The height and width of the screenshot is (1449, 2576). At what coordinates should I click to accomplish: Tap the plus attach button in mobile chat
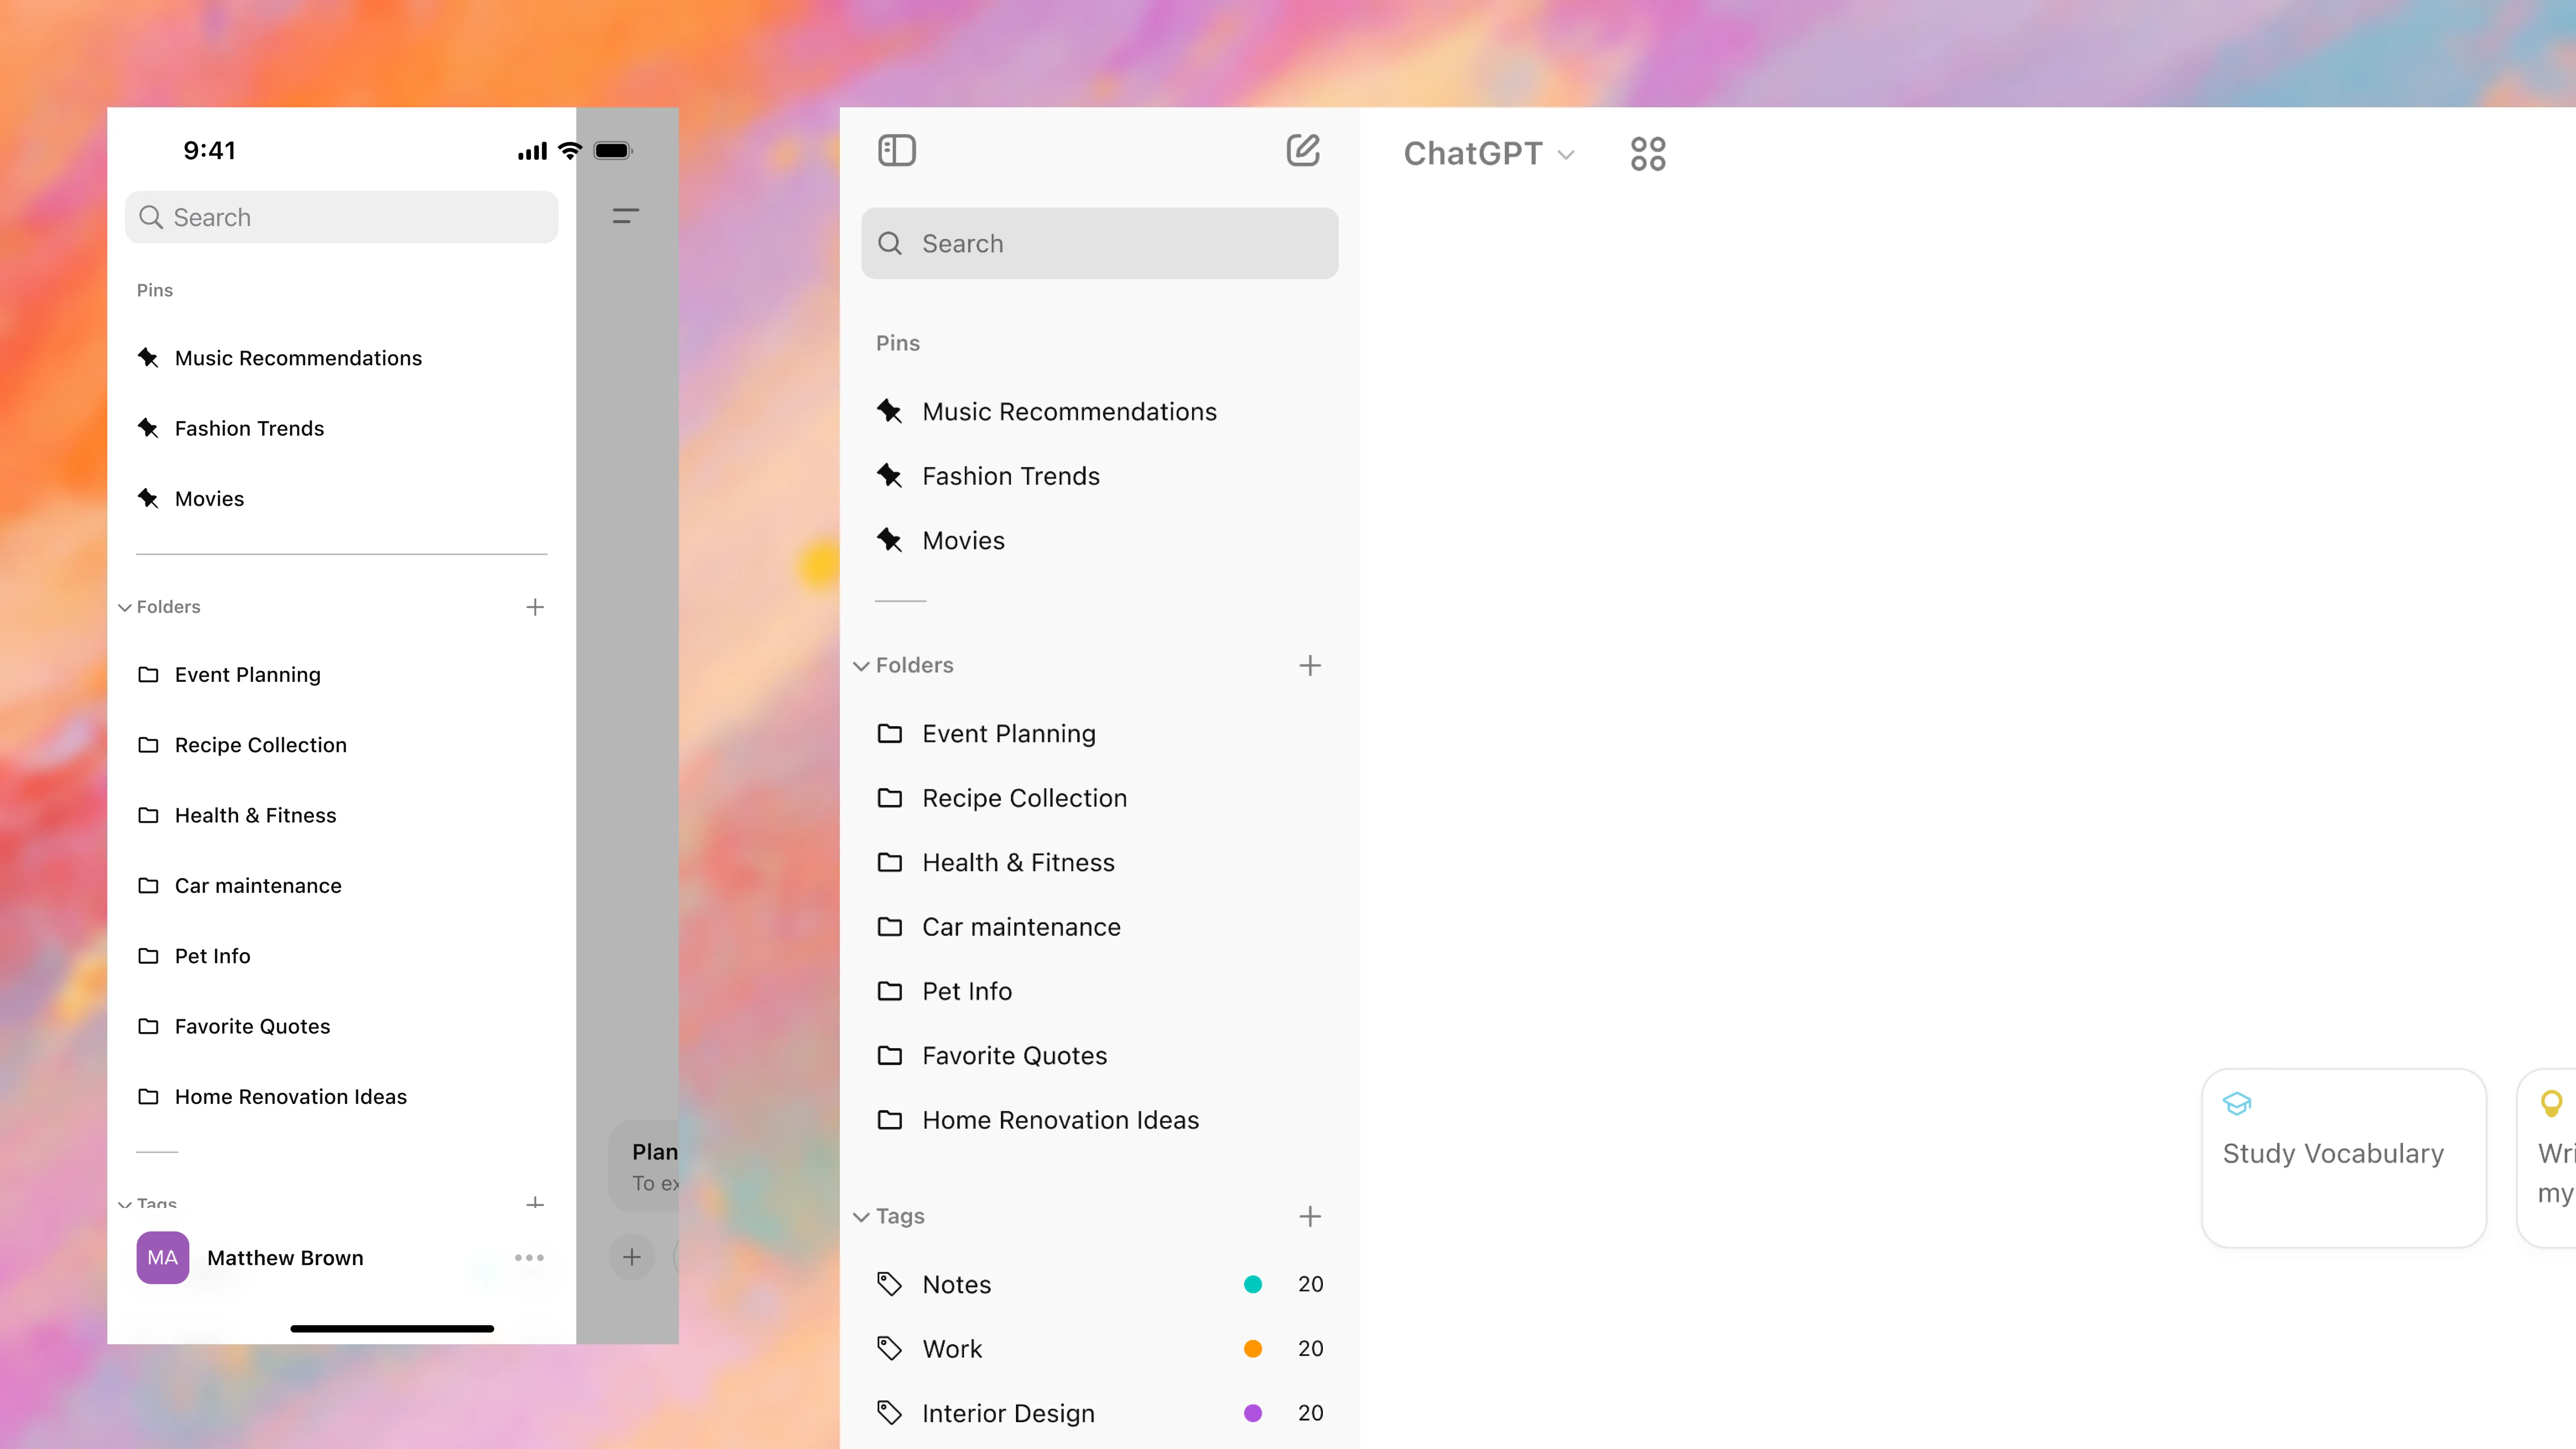pos(632,1257)
